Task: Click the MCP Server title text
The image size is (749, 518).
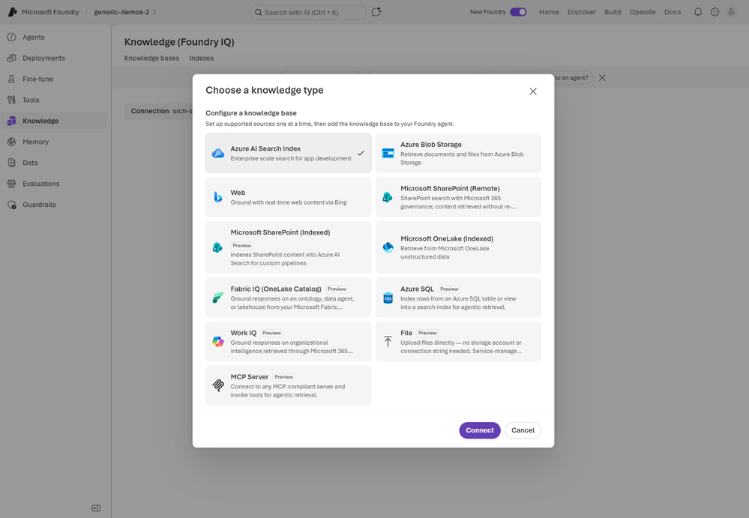Action: tap(250, 376)
